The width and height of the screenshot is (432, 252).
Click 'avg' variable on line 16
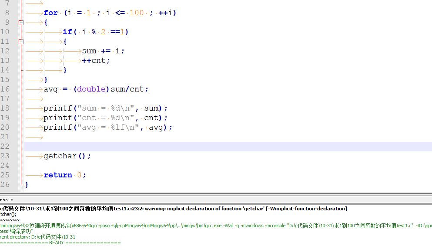[x=51, y=89]
